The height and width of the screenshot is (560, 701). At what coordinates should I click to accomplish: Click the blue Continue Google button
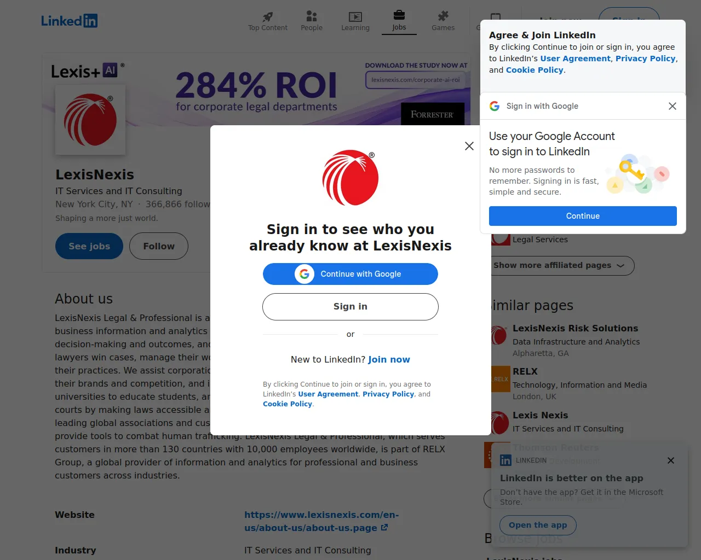(583, 216)
